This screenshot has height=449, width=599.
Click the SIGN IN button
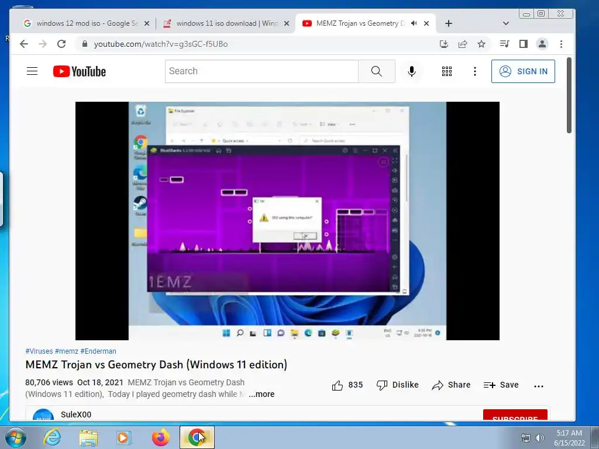click(523, 71)
